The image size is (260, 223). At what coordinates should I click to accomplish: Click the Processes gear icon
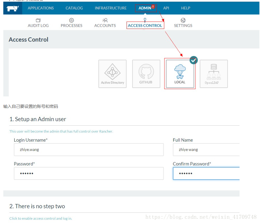click(72, 20)
